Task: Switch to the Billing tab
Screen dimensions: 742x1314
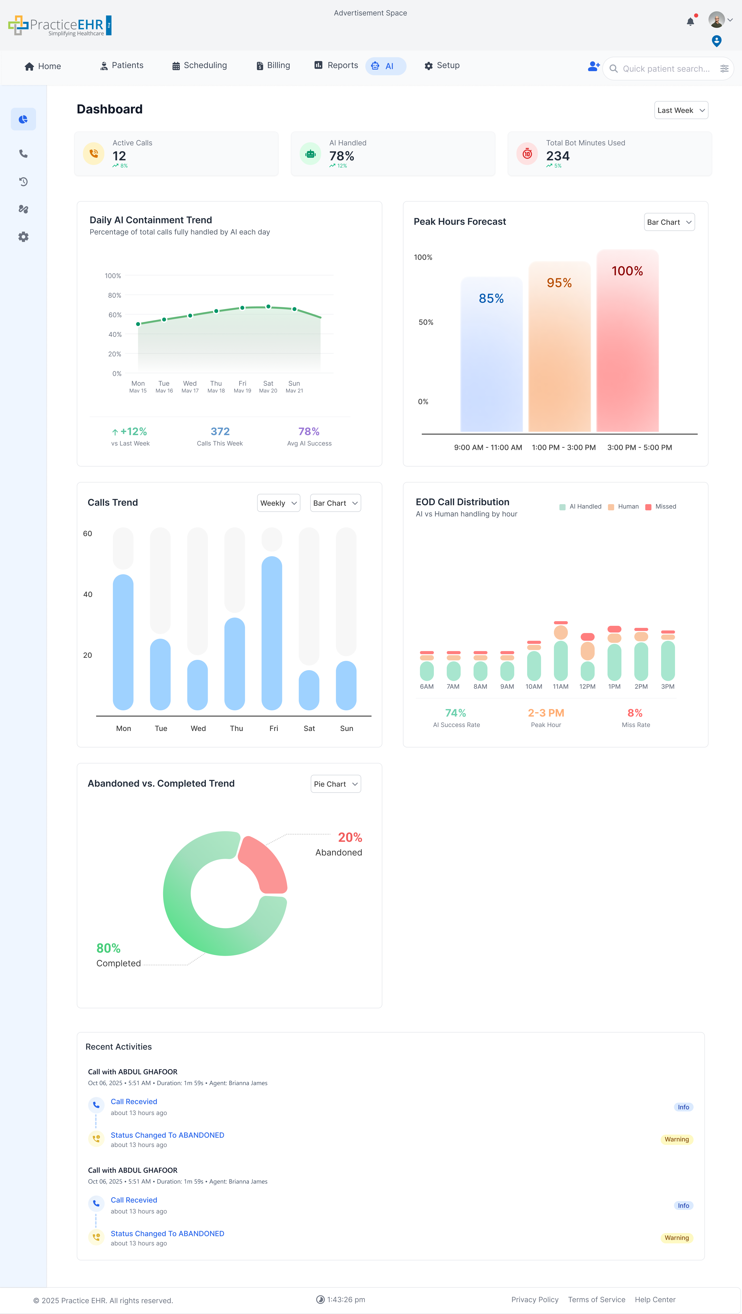Action: click(x=273, y=65)
